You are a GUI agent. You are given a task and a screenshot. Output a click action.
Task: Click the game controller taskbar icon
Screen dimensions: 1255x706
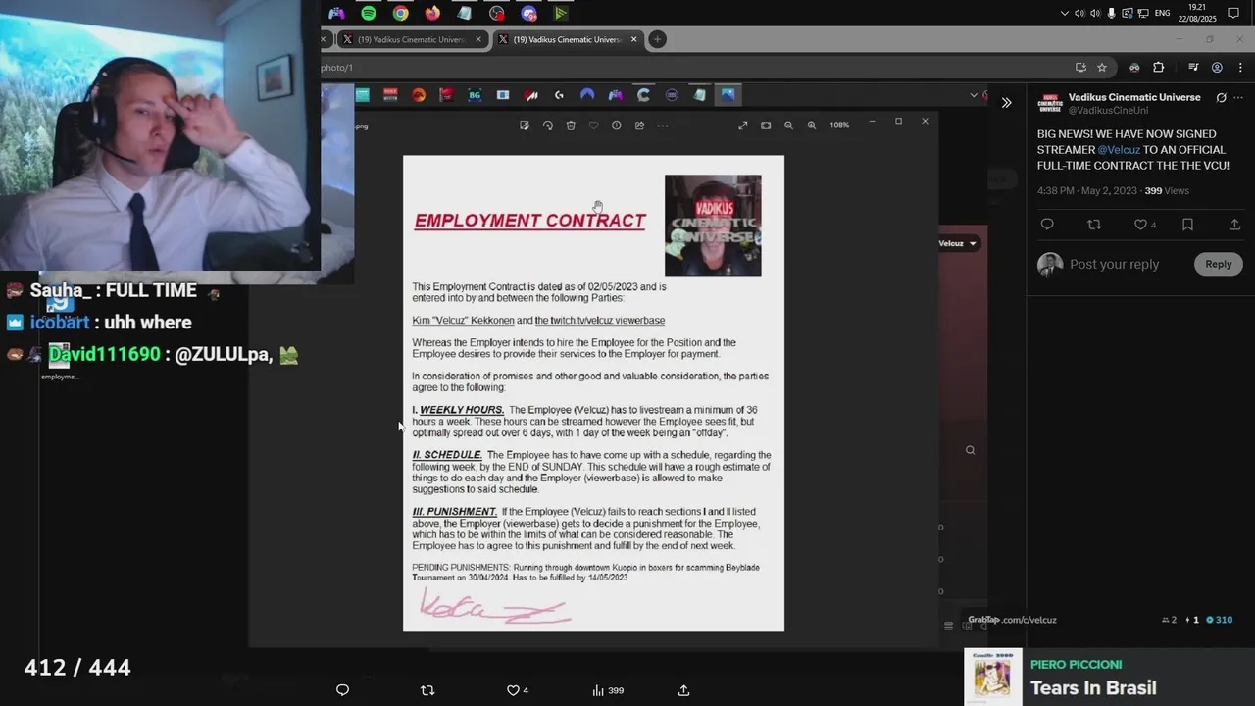tap(336, 13)
